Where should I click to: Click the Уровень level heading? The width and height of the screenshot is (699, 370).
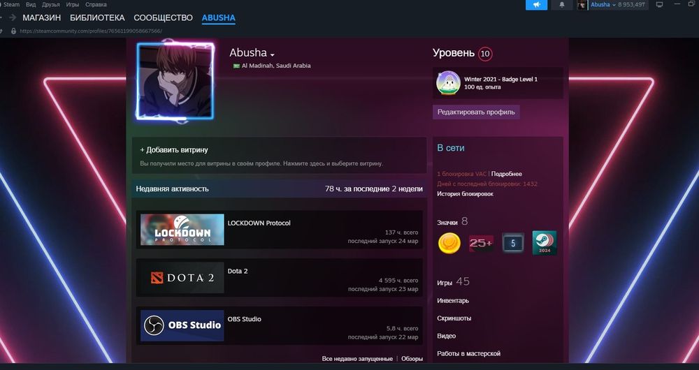pos(454,53)
